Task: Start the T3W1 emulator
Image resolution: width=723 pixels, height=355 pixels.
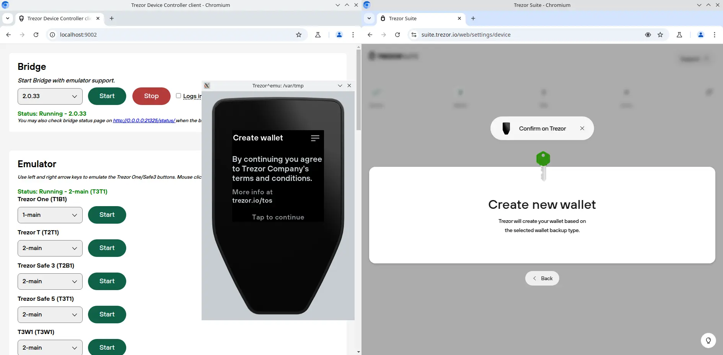Action: coord(107,347)
